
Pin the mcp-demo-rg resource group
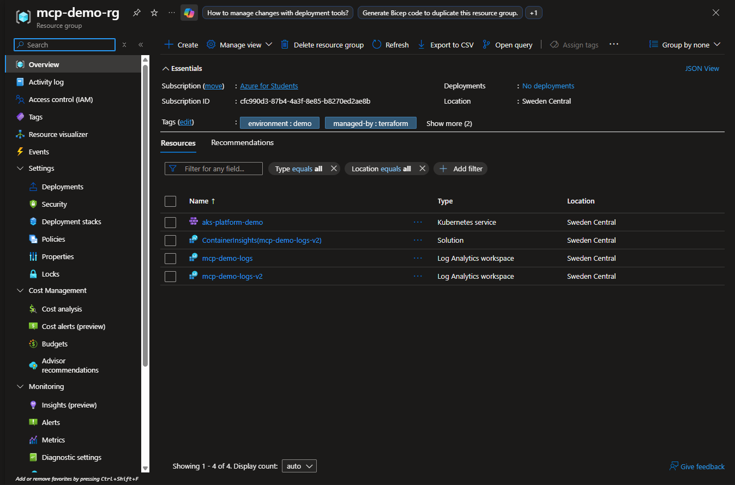(137, 13)
